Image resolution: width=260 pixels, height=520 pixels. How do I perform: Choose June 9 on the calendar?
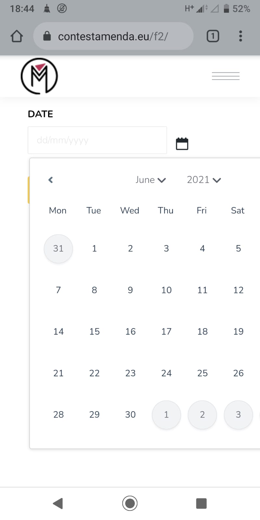[130, 290]
